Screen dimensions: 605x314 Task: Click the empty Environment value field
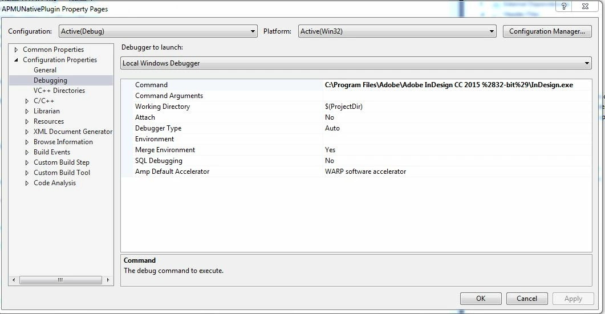click(x=457, y=139)
